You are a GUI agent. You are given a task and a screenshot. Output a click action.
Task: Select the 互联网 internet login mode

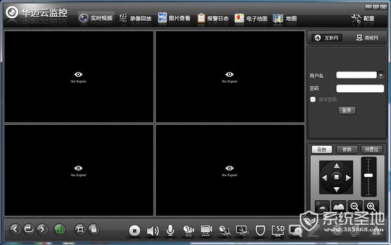pos(327,38)
